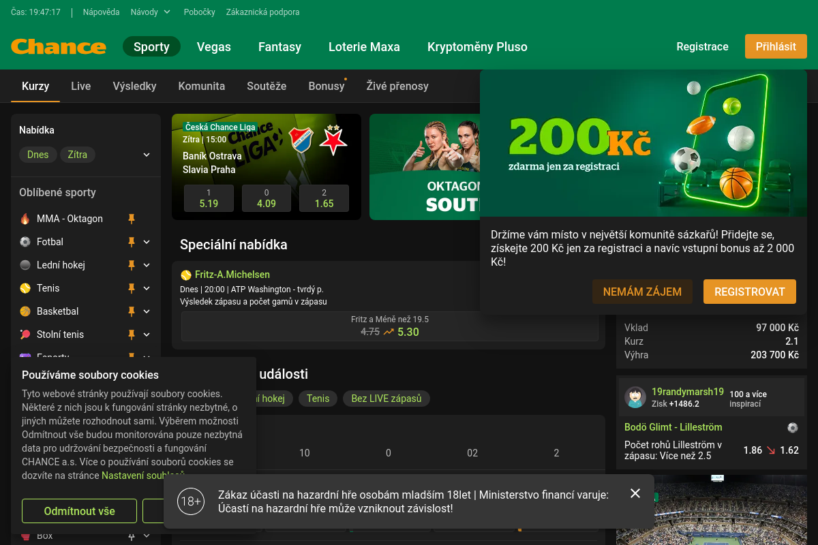Unpin MMA - Oktagon from favorites
818x545 pixels.
pos(132,219)
